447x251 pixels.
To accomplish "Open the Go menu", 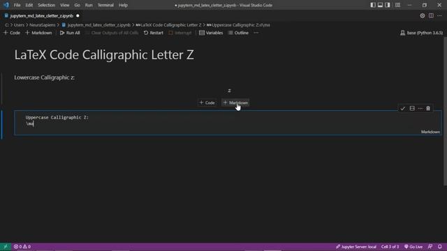I will [x=78, y=5].
